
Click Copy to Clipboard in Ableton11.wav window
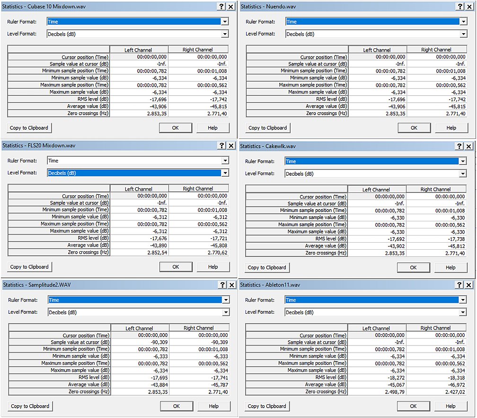pos(267,406)
